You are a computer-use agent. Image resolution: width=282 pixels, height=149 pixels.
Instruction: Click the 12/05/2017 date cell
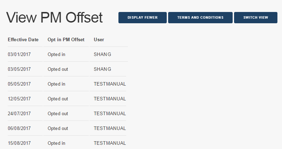click(x=19, y=99)
